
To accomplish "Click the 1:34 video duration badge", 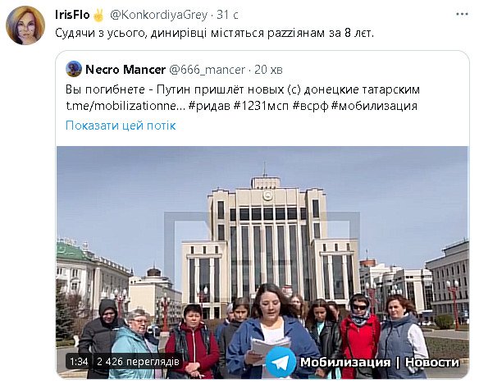I will click(79, 362).
